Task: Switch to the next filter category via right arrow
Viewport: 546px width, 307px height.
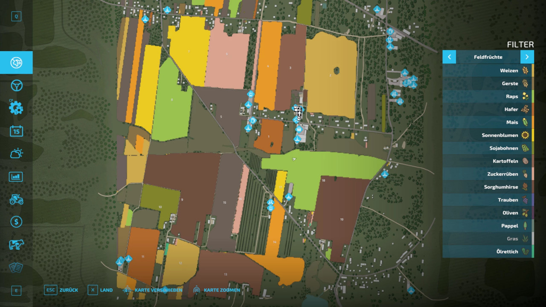Action: (x=527, y=56)
